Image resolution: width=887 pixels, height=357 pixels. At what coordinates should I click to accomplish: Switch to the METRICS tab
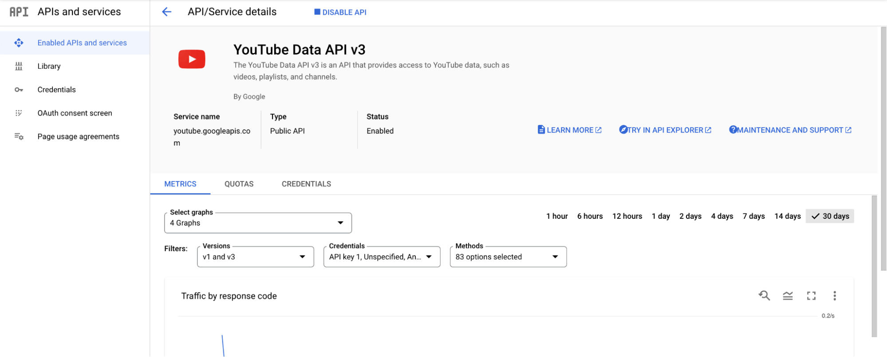coord(180,184)
